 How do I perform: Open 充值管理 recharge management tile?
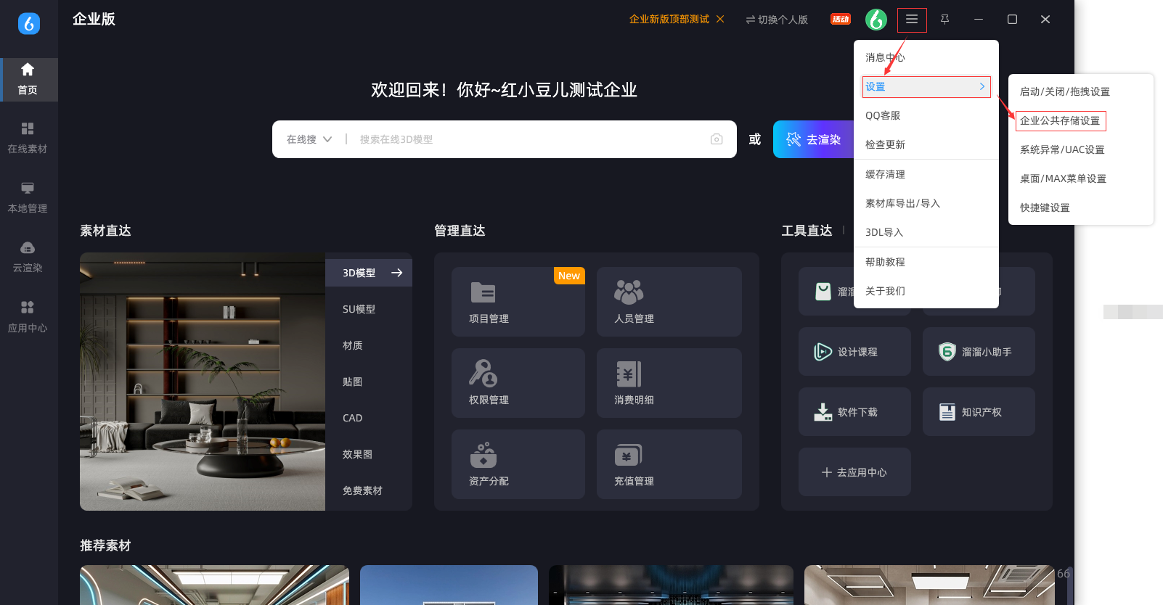[669, 464]
